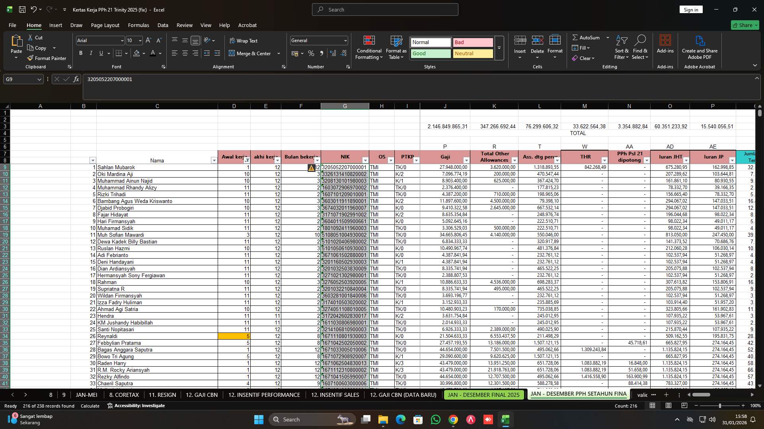Open the JAN-MEI sheet tab
Viewport: 764px width, 429px height.
tap(86, 394)
